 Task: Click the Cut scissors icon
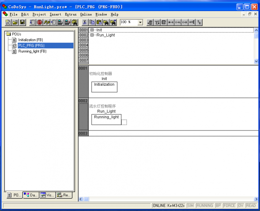tap(85, 22)
